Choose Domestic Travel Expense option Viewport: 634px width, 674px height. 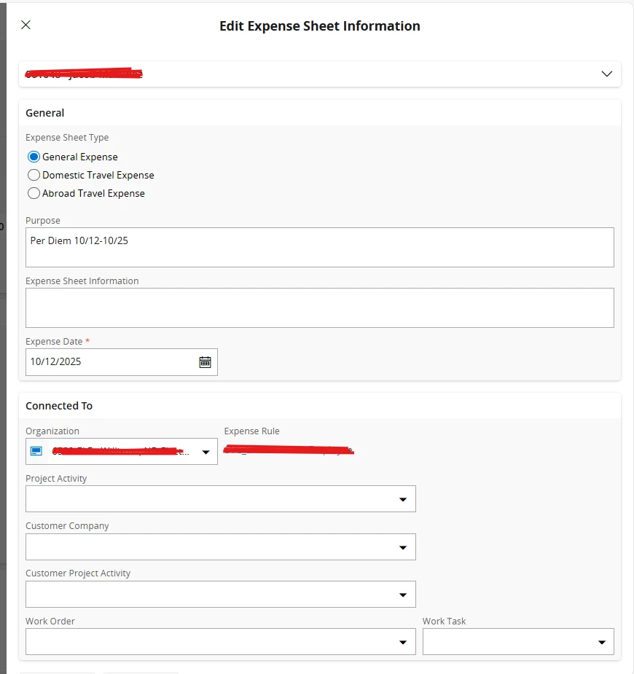[x=34, y=175]
